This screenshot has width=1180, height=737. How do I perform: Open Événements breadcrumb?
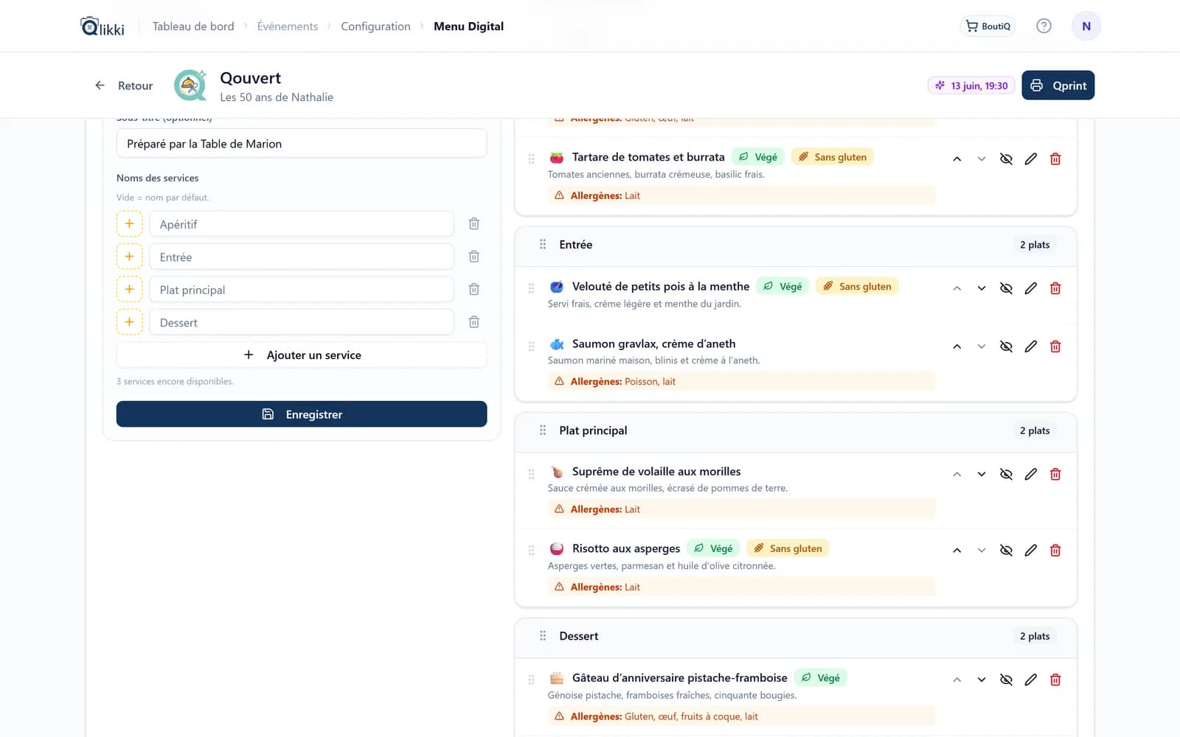288,27
